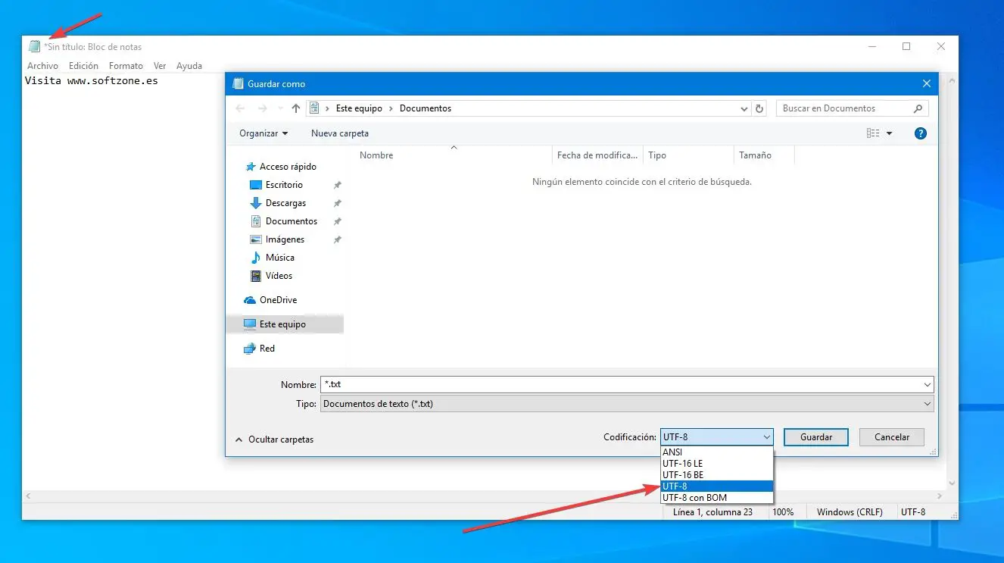Select UTF-16 BE encoding

point(716,475)
